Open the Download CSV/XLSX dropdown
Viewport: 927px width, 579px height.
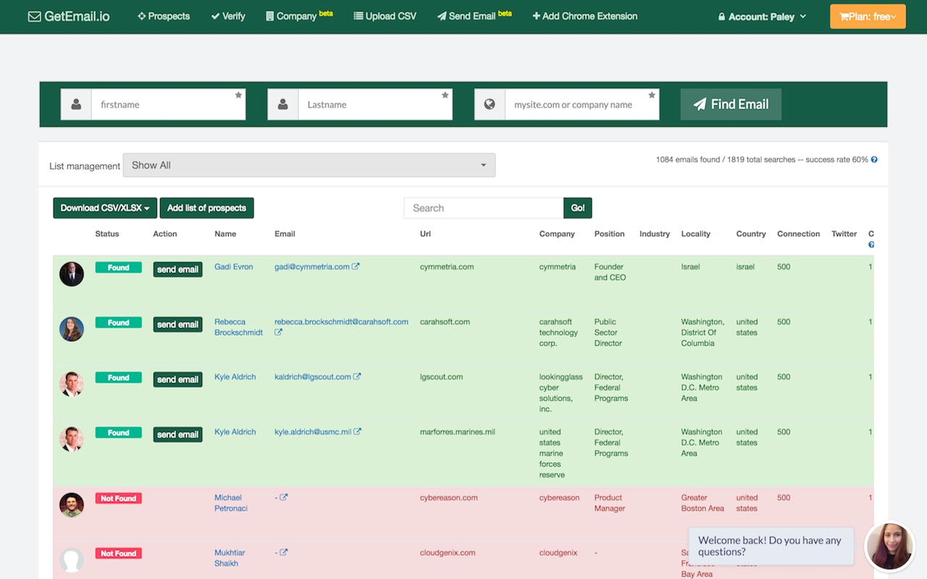[105, 208]
